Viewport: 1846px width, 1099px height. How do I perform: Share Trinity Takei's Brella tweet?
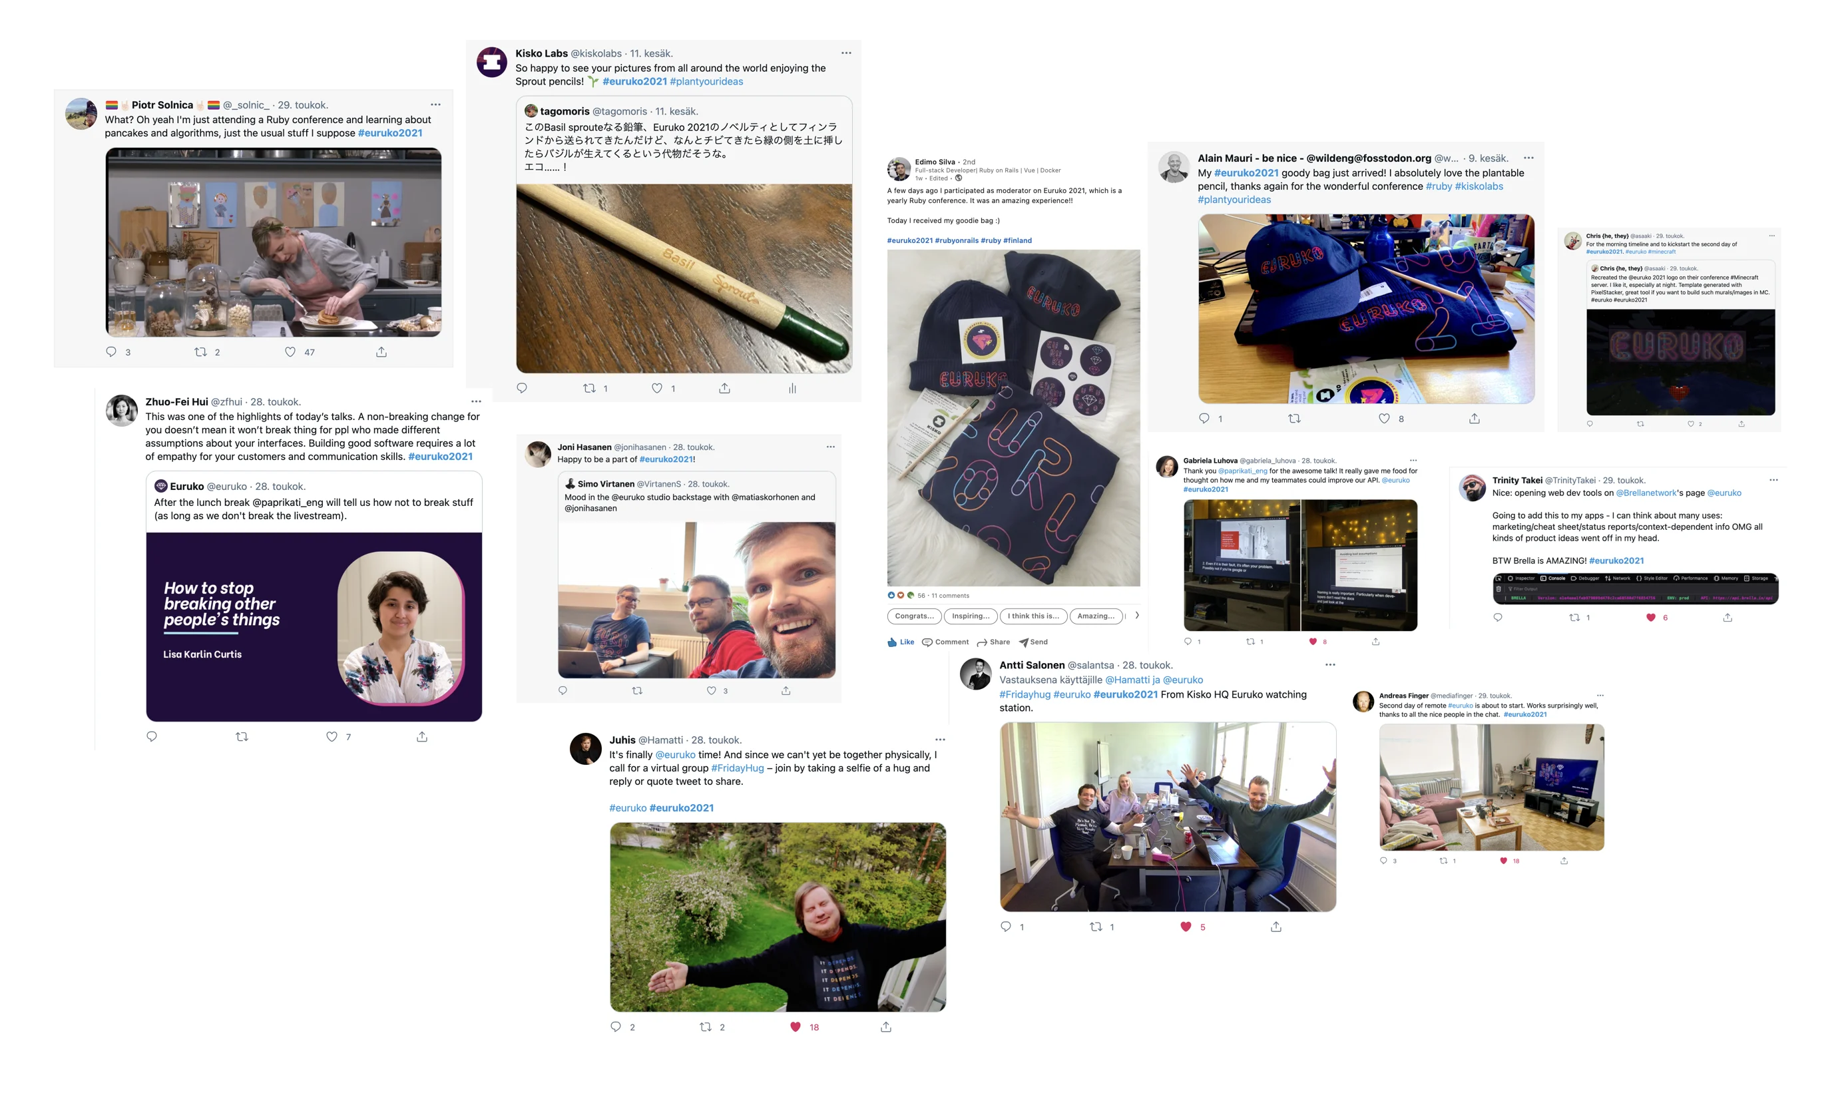pyautogui.click(x=1727, y=617)
